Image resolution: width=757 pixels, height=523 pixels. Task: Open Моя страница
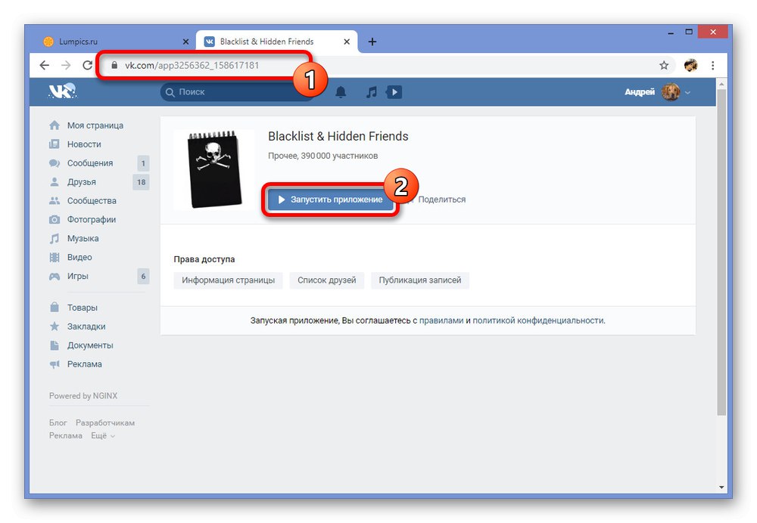pos(95,125)
